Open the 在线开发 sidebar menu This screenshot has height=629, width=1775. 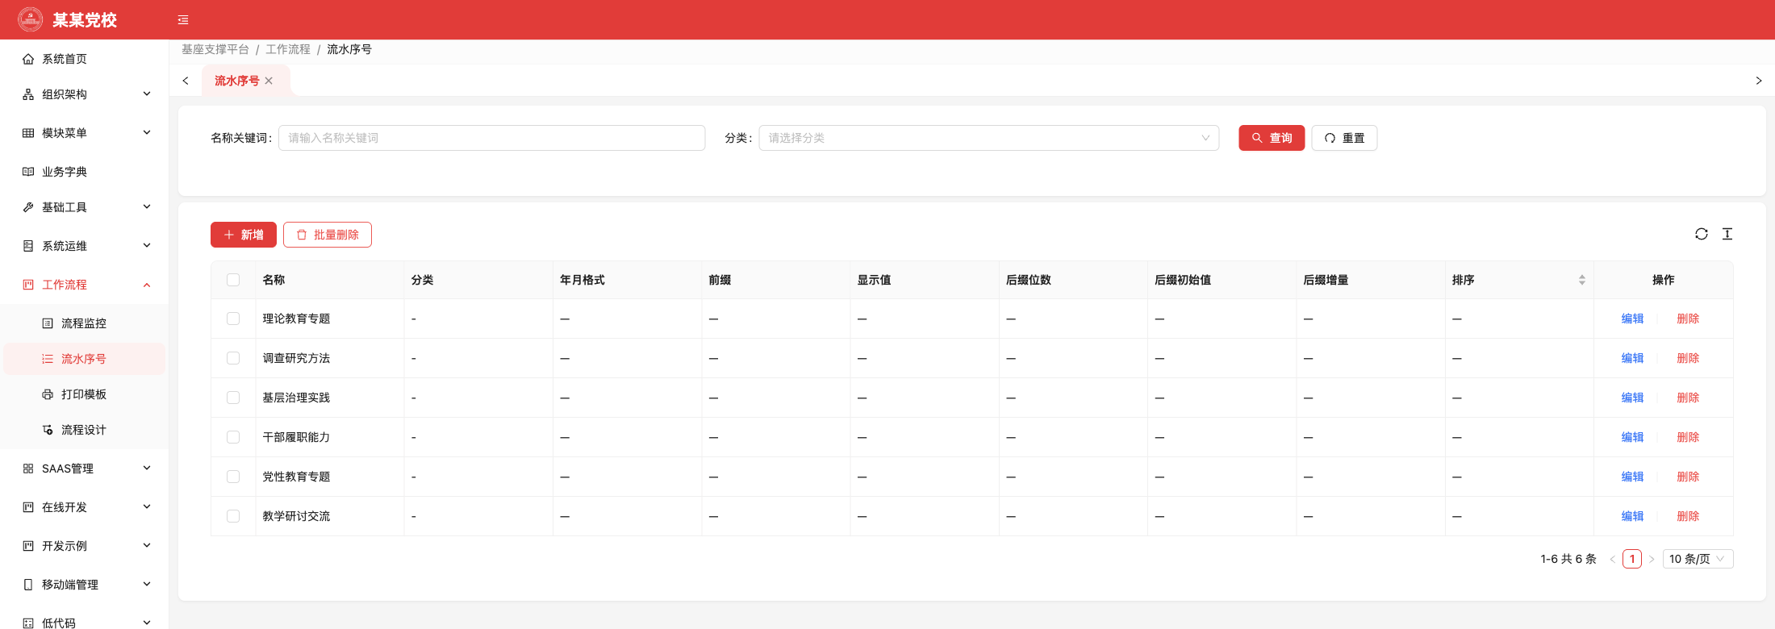(85, 507)
